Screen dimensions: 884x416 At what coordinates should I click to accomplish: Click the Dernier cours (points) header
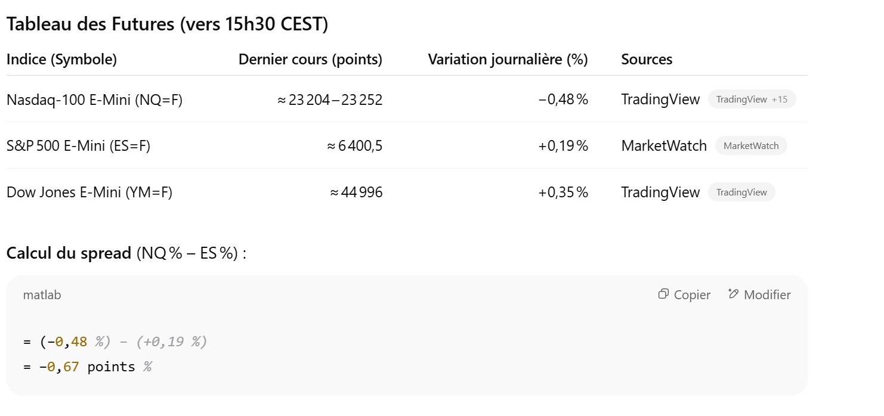(x=310, y=60)
